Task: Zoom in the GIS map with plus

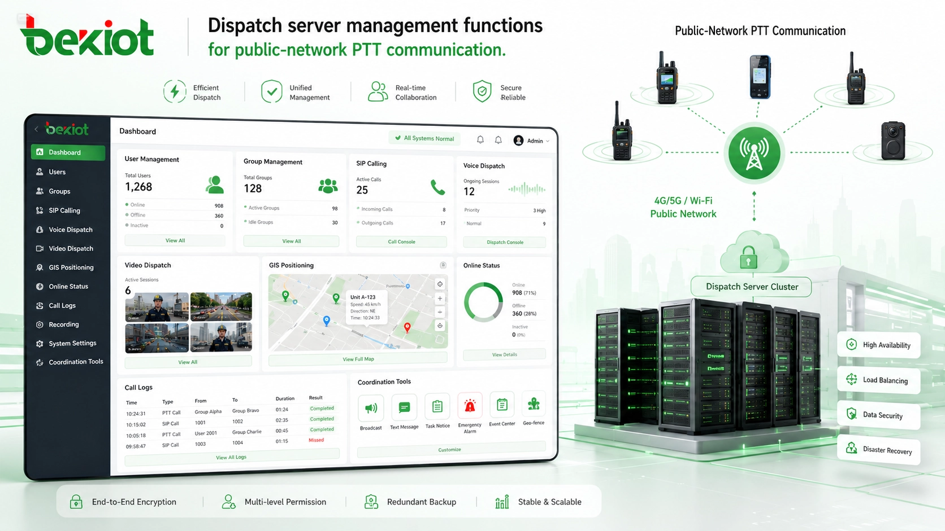Action: click(x=440, y=299)
